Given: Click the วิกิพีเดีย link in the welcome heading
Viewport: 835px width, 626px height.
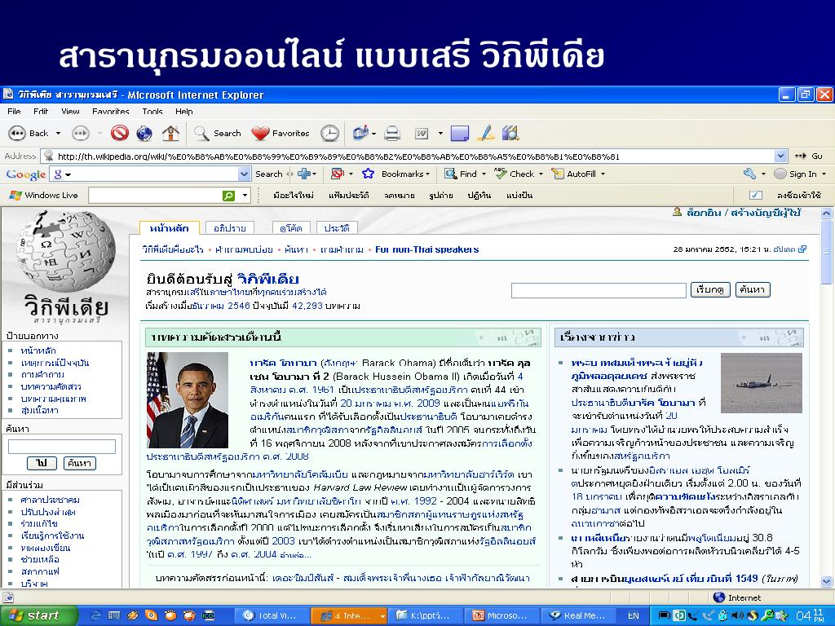Looking at the screenshot, I should click(267, 279).
